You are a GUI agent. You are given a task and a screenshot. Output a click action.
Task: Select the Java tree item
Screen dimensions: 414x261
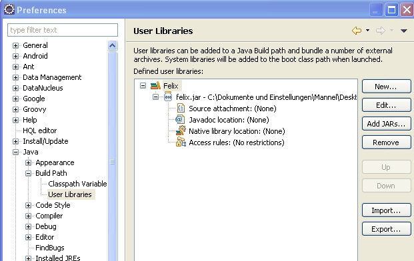click(31, 152)
